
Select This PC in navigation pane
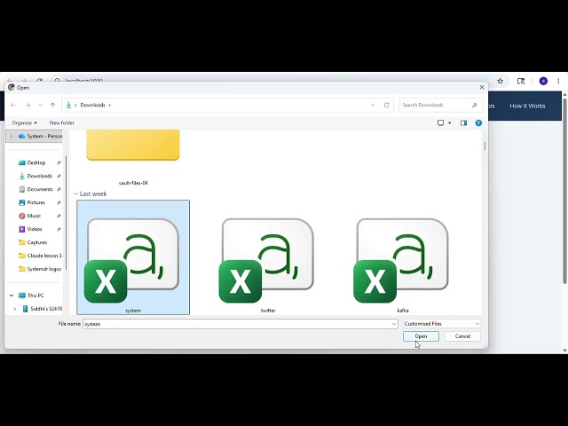35,296
